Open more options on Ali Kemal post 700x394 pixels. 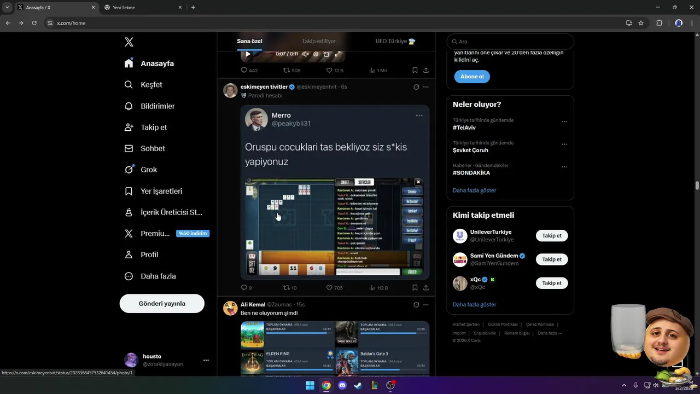coord(425,305)
